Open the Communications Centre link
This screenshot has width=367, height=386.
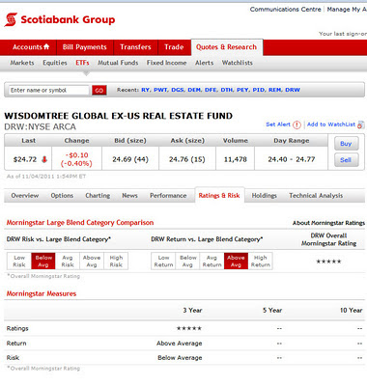point(285,10)
